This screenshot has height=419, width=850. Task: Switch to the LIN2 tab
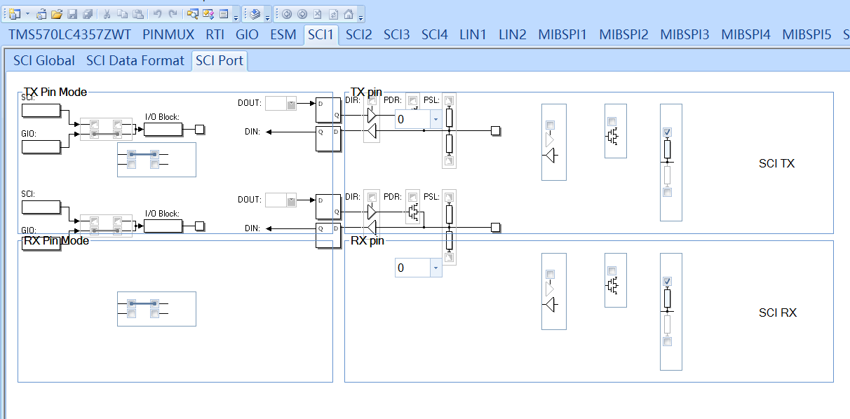513,34
